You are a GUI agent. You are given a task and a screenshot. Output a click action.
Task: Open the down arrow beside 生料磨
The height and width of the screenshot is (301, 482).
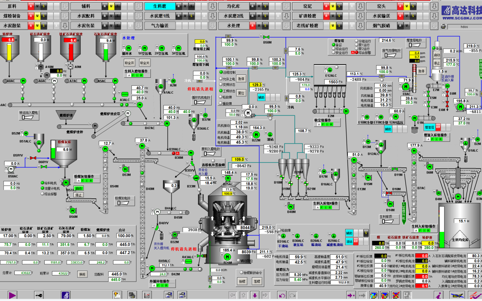(x=212, y=6)
